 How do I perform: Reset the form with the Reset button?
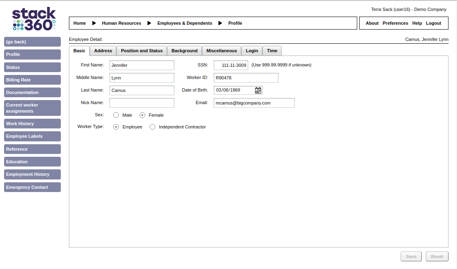point(437,256)
